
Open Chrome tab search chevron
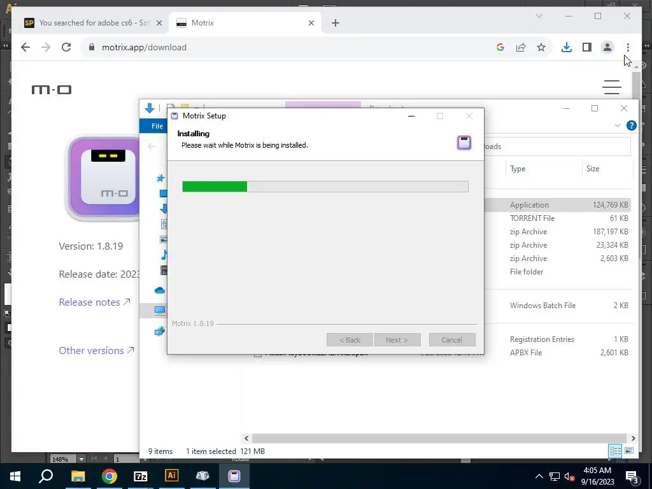point(539,16)
